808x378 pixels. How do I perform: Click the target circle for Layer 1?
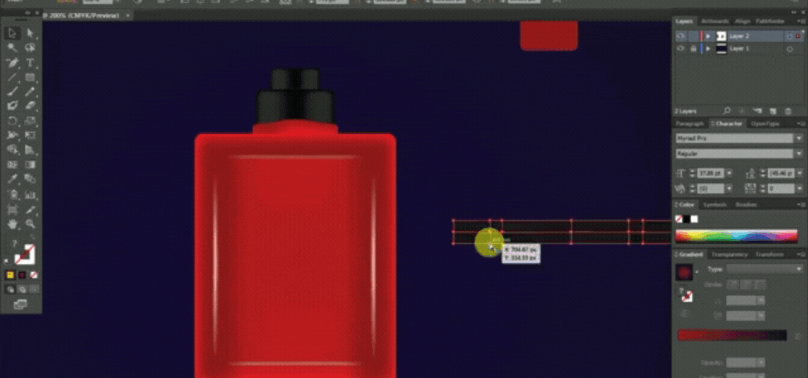pyautogui.click(x=790, y=49)
